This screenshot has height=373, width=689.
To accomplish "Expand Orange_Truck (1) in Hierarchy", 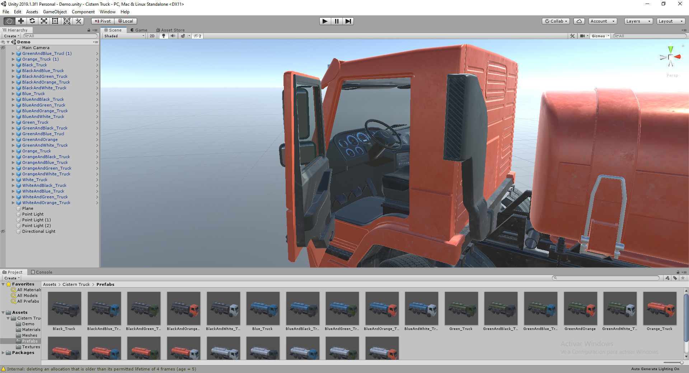I will coord(13,59).
